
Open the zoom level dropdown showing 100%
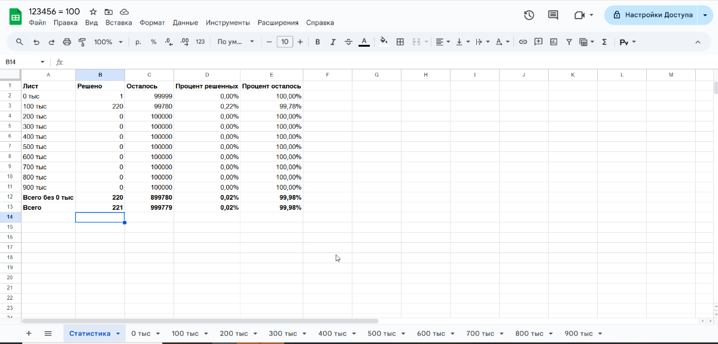coord(108,42)
